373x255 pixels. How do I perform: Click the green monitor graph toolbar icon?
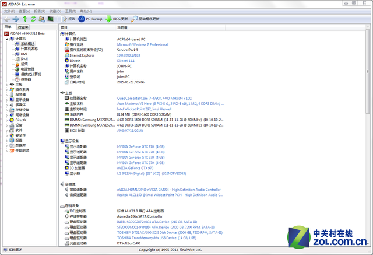51,19
